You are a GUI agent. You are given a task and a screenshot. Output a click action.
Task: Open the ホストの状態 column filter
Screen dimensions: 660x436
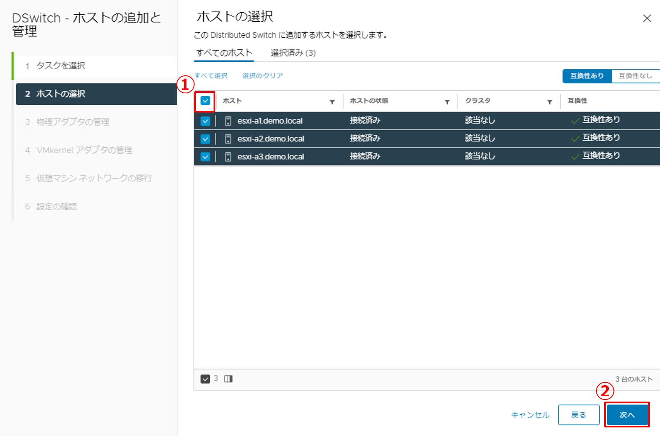pyautogui.click(x=447, y=102)
